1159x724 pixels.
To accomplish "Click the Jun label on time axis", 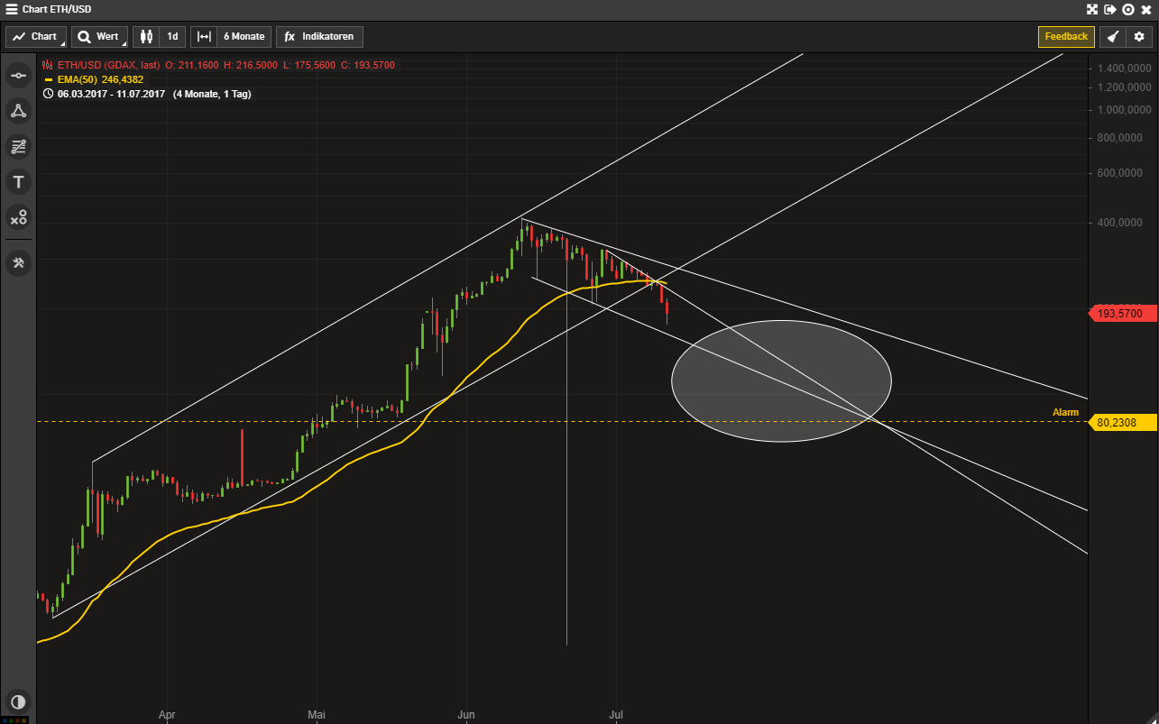I will coord(466,714).
